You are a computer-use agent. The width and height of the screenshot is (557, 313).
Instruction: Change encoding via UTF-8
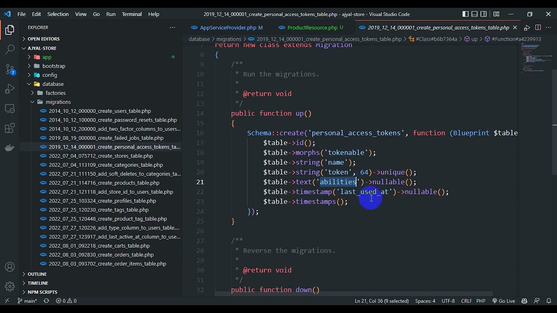448,301
